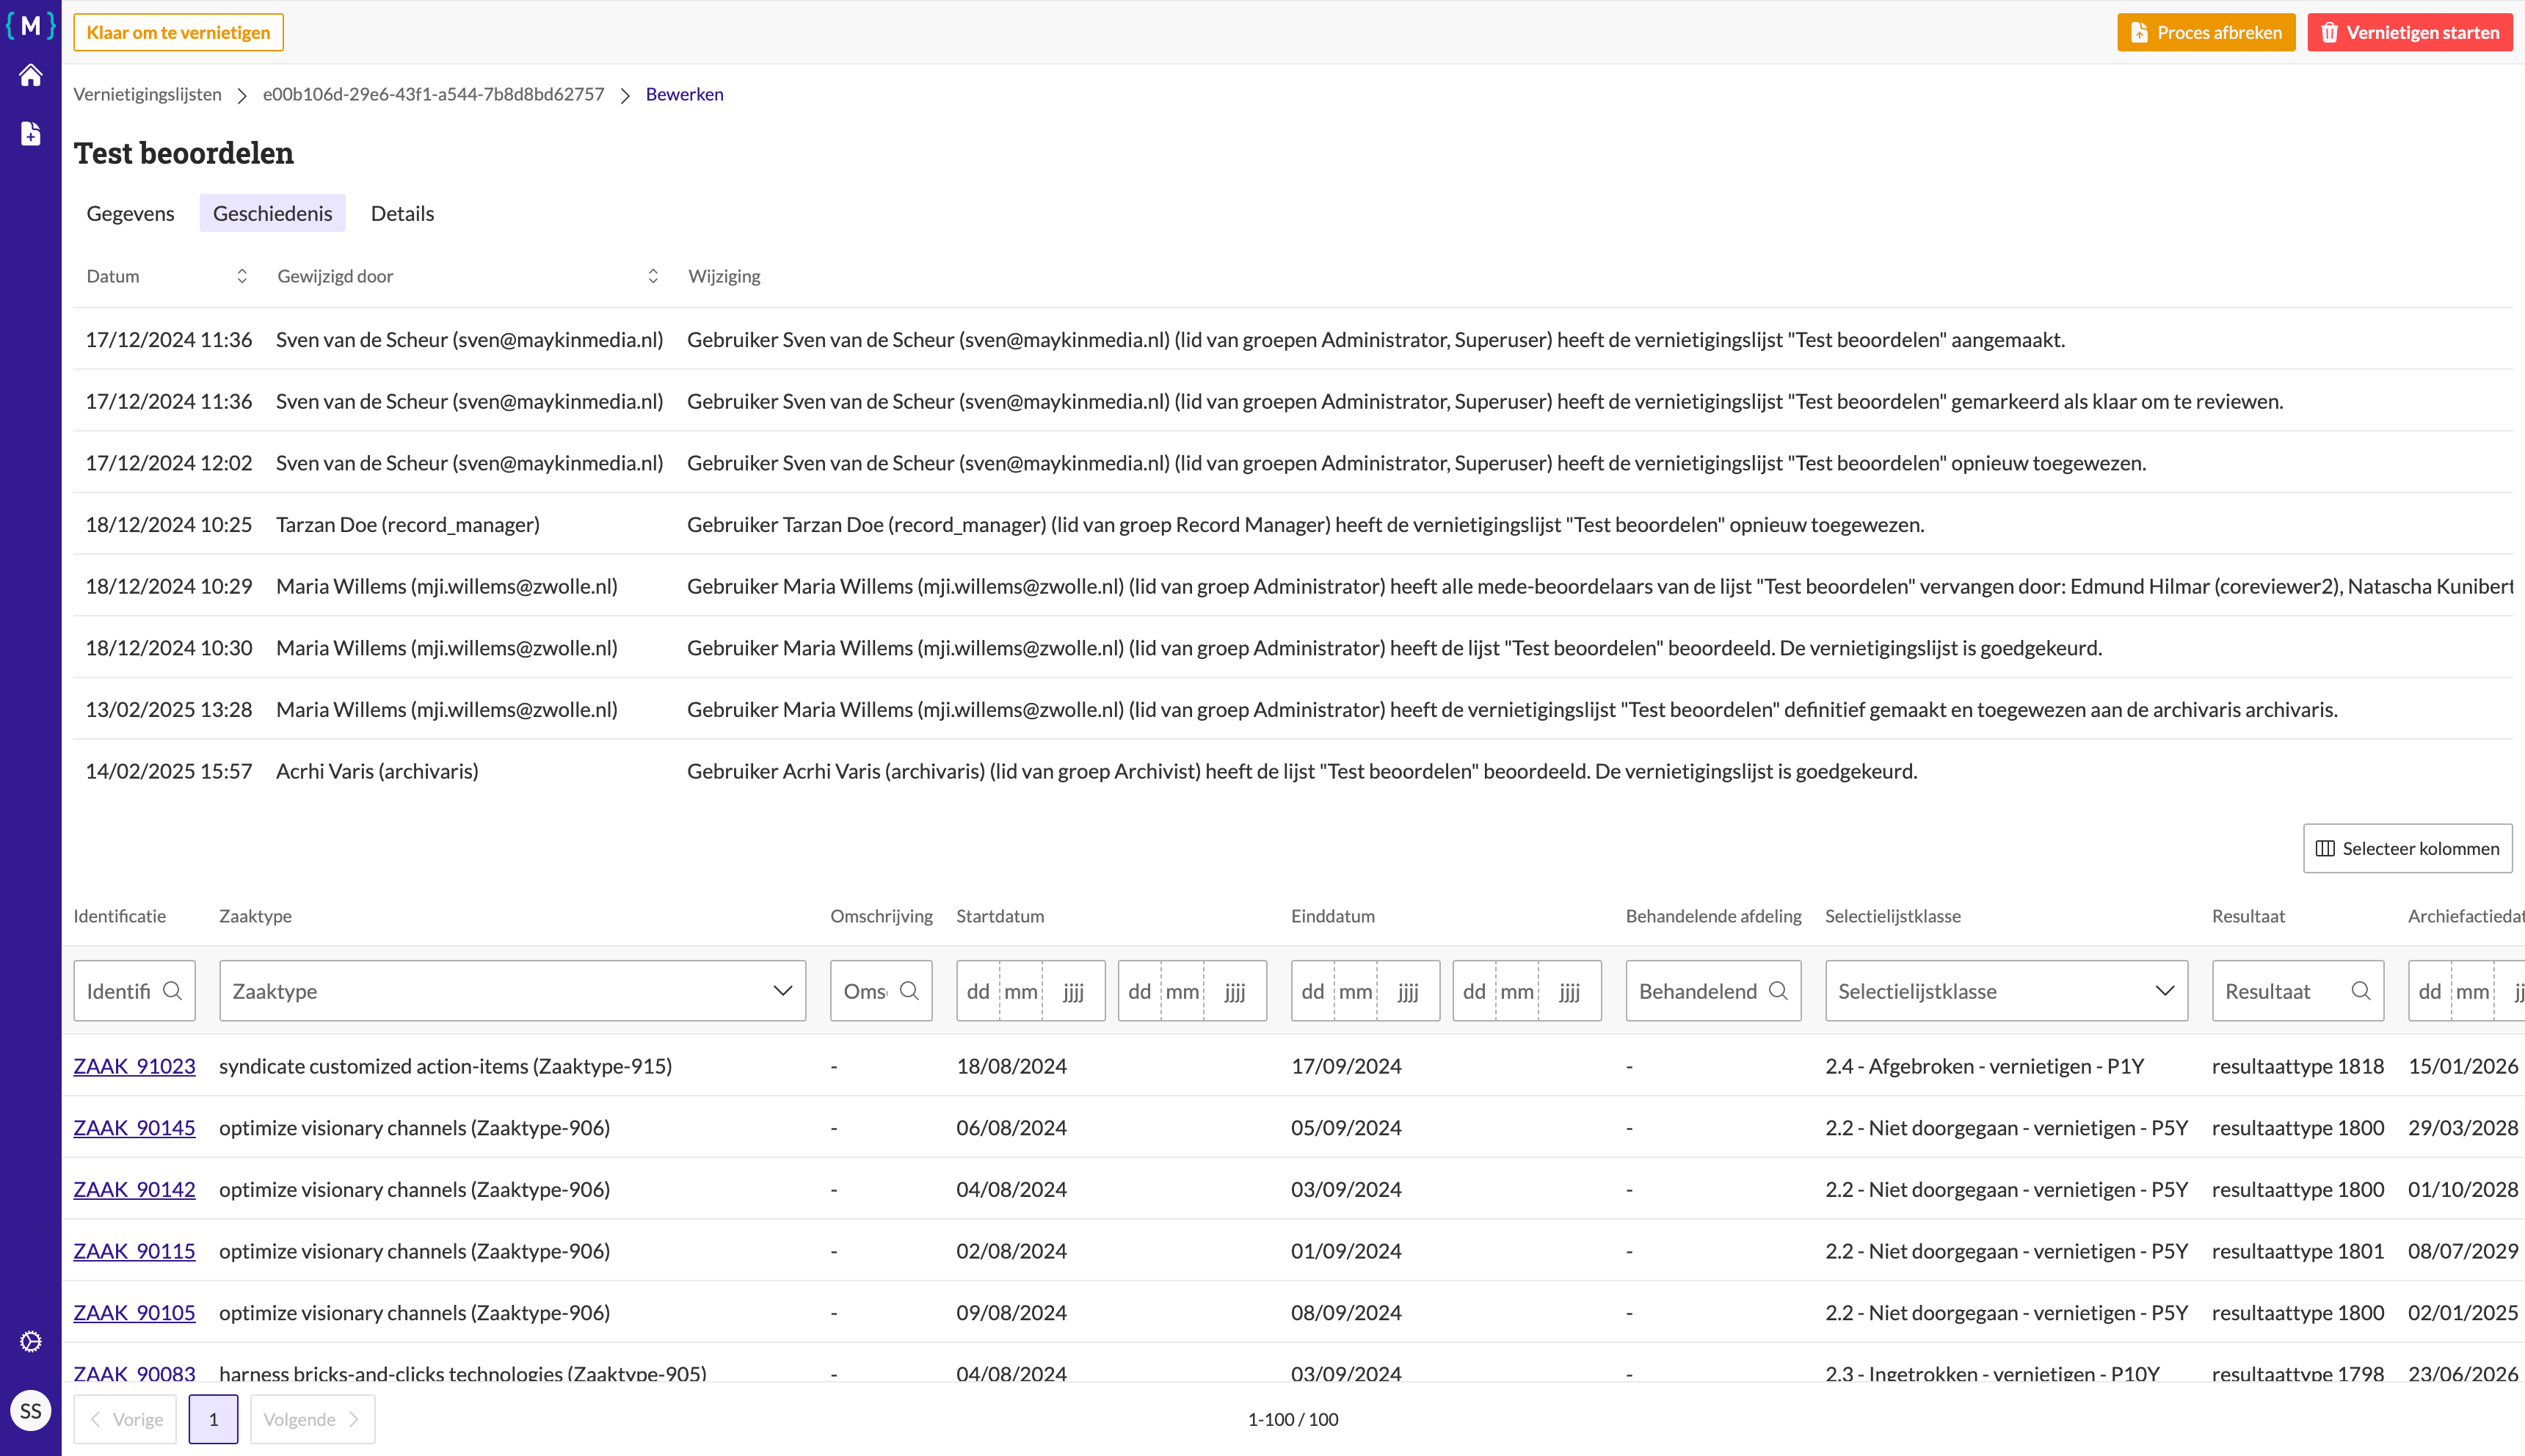Switch to the Details tab
The image size is (2525, 1456).
click(402, 213)
